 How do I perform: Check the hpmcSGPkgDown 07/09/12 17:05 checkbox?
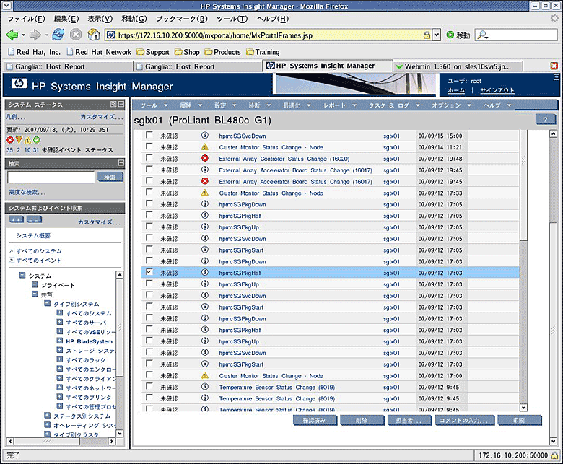(149, 203)
